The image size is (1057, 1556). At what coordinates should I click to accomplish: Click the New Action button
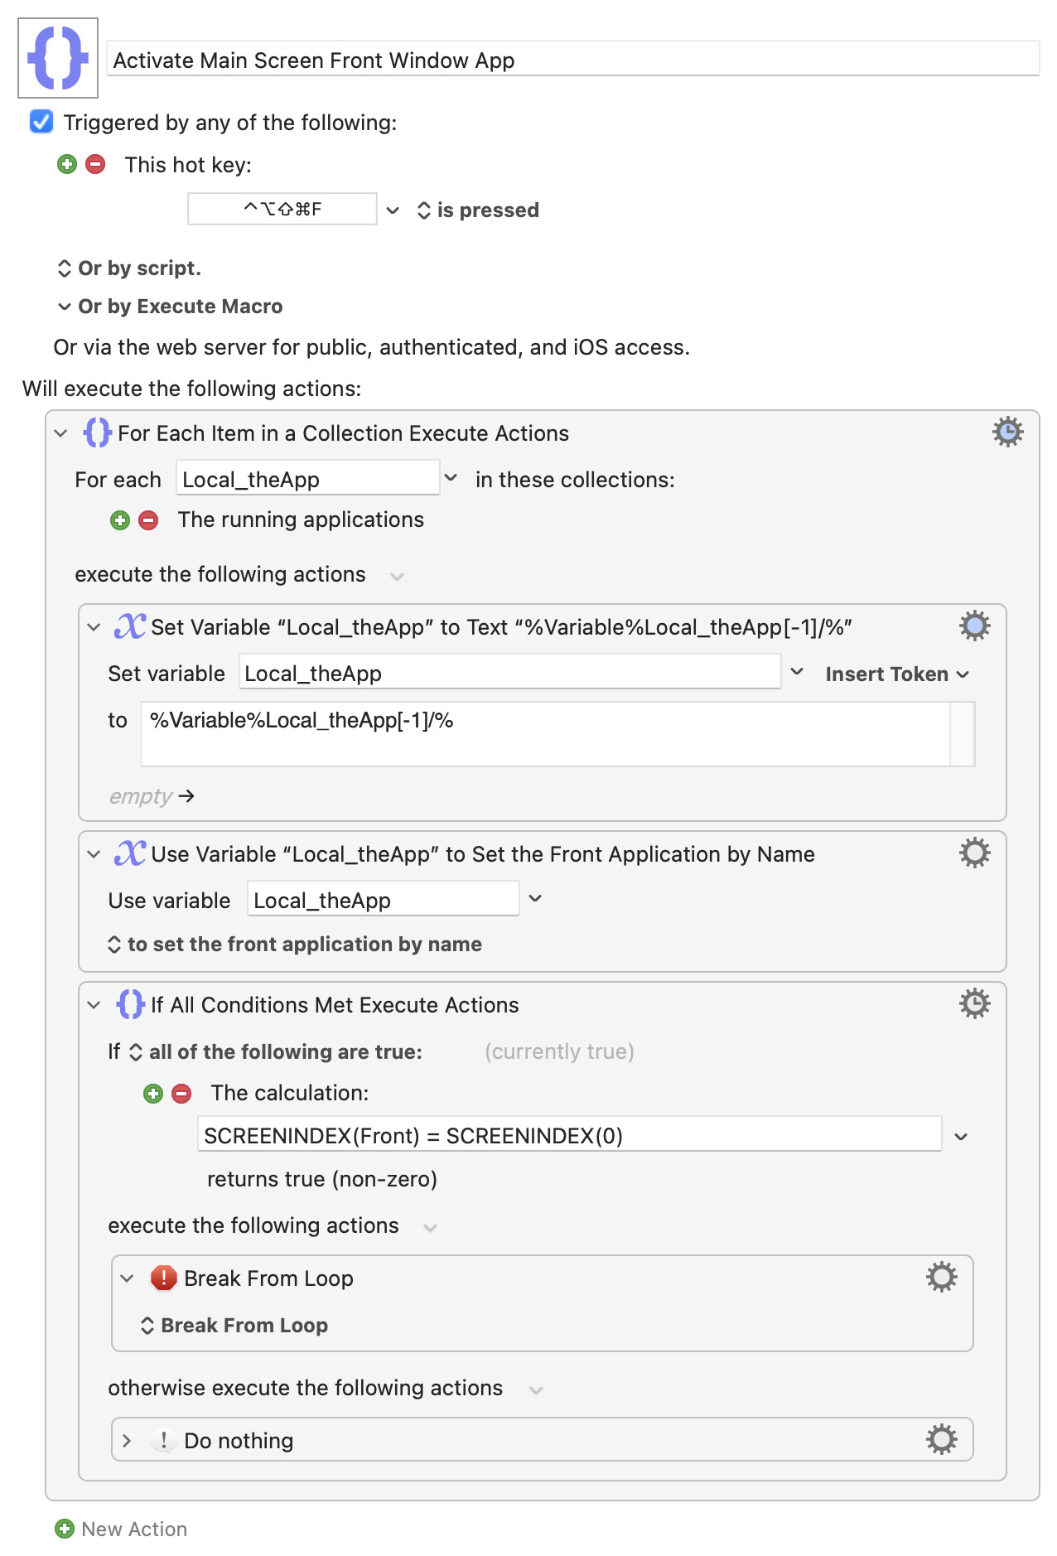122,1529
